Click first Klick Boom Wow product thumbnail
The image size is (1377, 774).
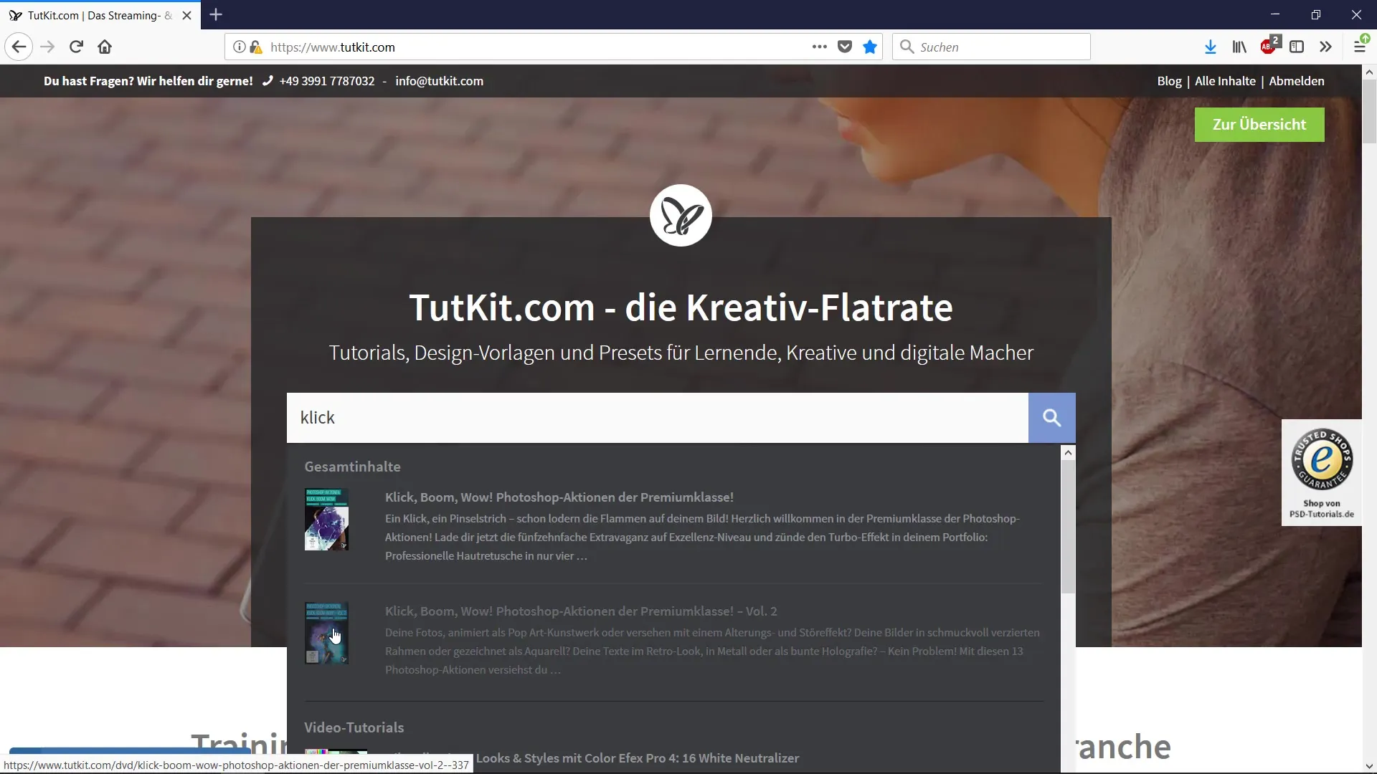click(326, 520)
